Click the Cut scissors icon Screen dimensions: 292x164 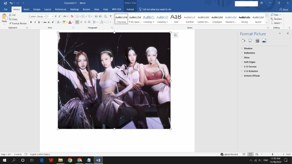[11, 15]
